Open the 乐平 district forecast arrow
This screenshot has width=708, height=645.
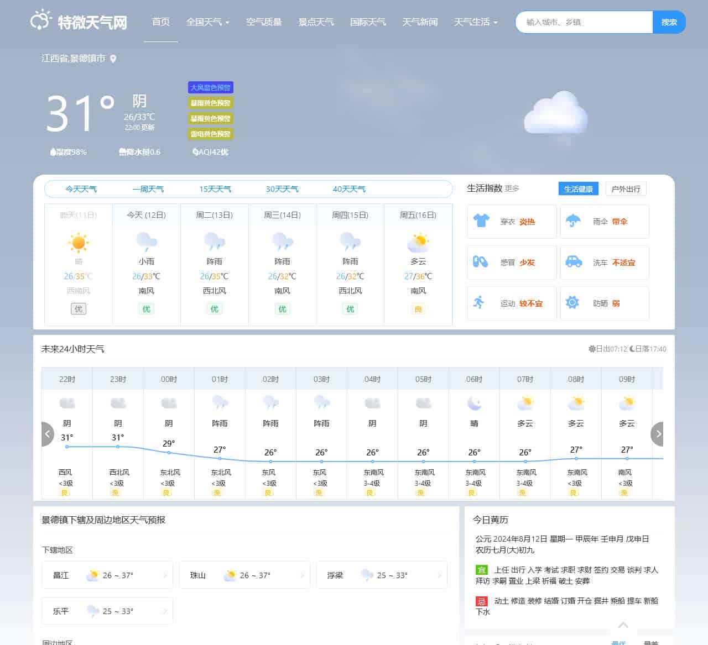[x=165, y=611]
